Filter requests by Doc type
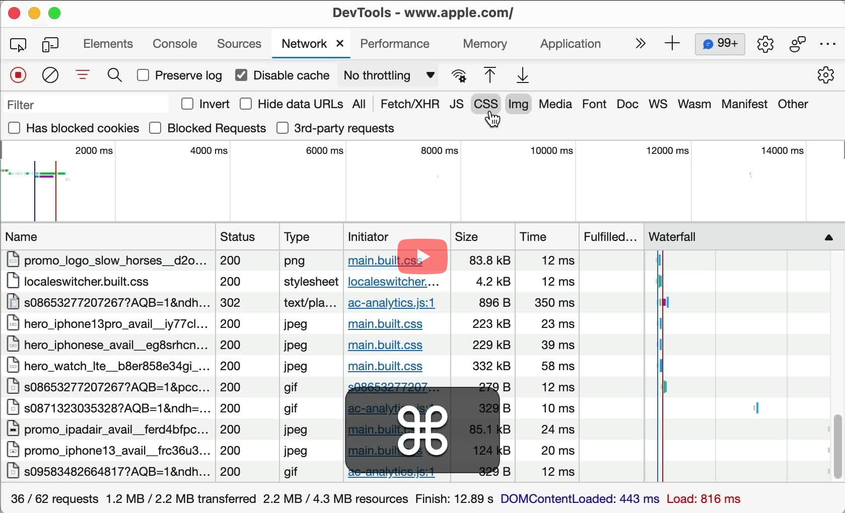 pos(627,104)
